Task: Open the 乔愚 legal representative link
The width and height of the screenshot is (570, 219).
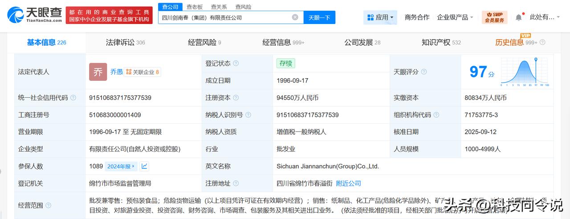Action: [x=117, y=72]
